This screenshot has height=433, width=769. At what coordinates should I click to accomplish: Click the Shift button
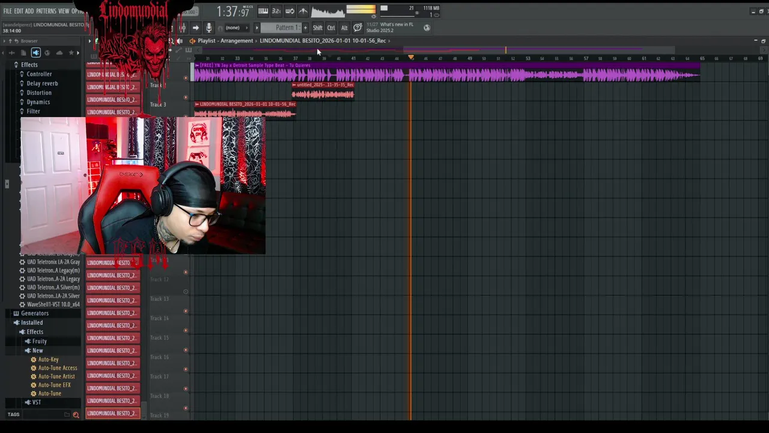tap(317, 28)
